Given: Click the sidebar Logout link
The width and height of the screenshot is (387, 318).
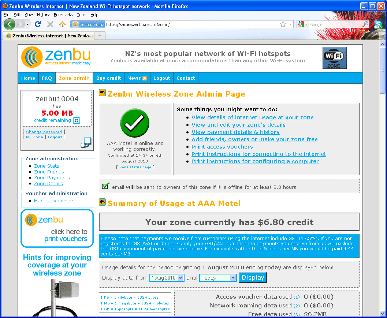Looking at the screenshot, I should point(55,137).
